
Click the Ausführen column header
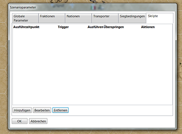click(96, 27)
